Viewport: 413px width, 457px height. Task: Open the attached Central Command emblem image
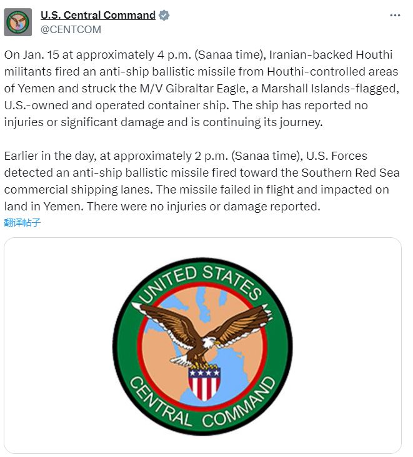coord(202,345)
